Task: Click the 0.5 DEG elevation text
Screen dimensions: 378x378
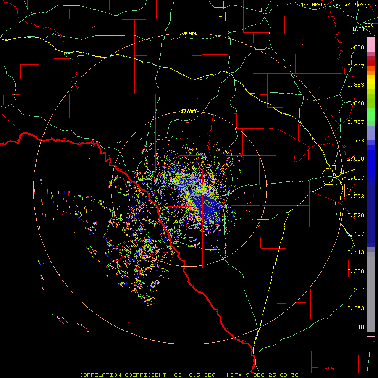Action: click(x=202, y=375)
